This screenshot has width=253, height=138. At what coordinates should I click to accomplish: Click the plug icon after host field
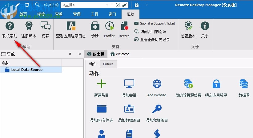[x=124, y=5]
